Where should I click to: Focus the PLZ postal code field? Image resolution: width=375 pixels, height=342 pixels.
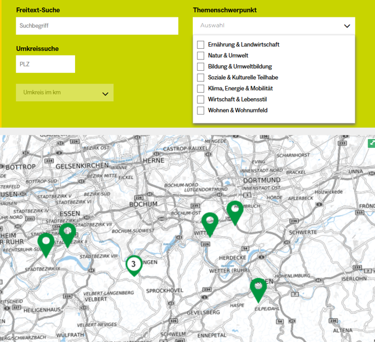click(x=45, y=64)
